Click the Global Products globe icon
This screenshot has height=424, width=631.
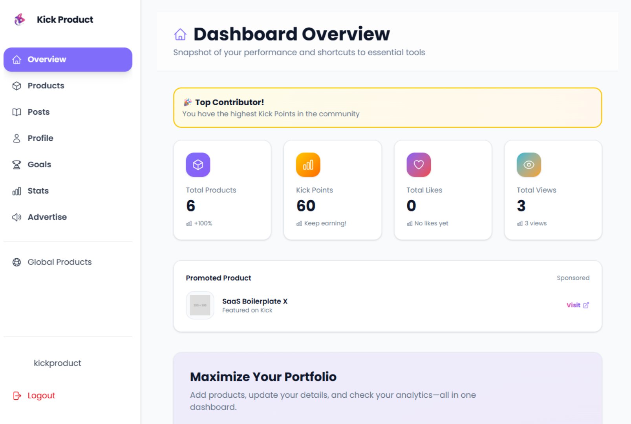click(16, 262)
